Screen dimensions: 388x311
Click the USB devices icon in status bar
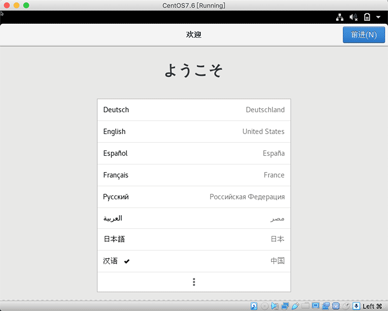(x=295, y=306)
